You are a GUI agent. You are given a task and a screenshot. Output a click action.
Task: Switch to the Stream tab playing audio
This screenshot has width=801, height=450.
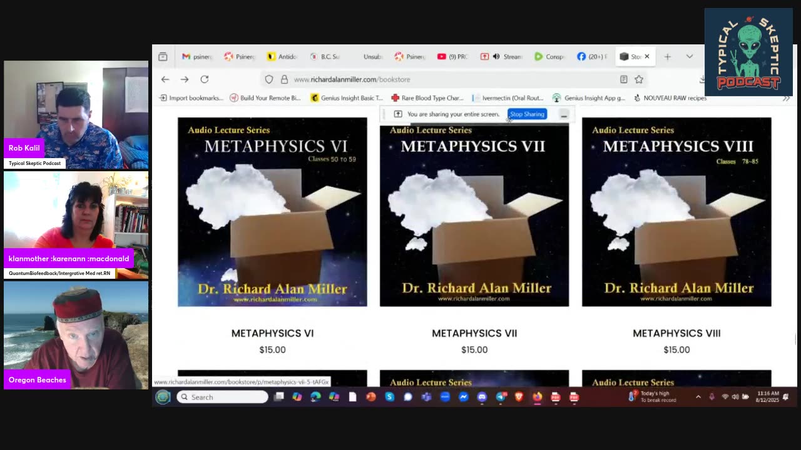(x=501, y=56)
